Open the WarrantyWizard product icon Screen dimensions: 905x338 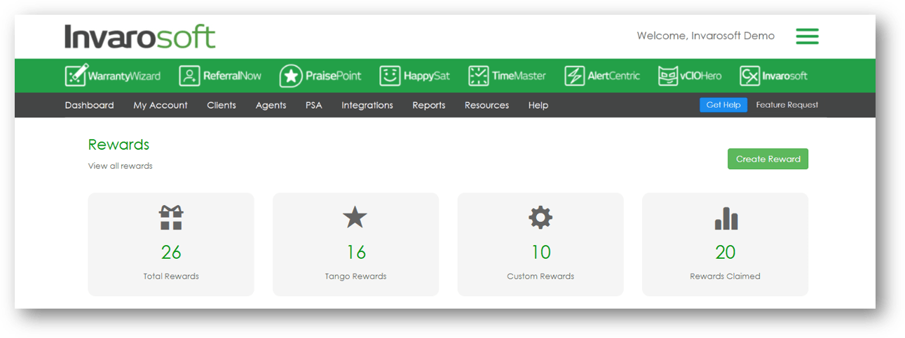pos(76,76)
